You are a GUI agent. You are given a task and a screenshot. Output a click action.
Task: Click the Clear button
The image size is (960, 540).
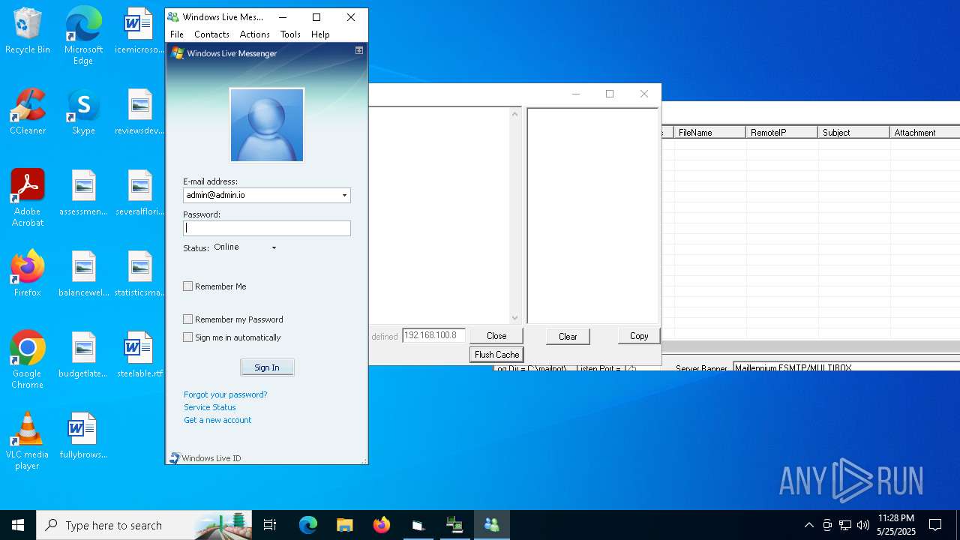point(568,337)
